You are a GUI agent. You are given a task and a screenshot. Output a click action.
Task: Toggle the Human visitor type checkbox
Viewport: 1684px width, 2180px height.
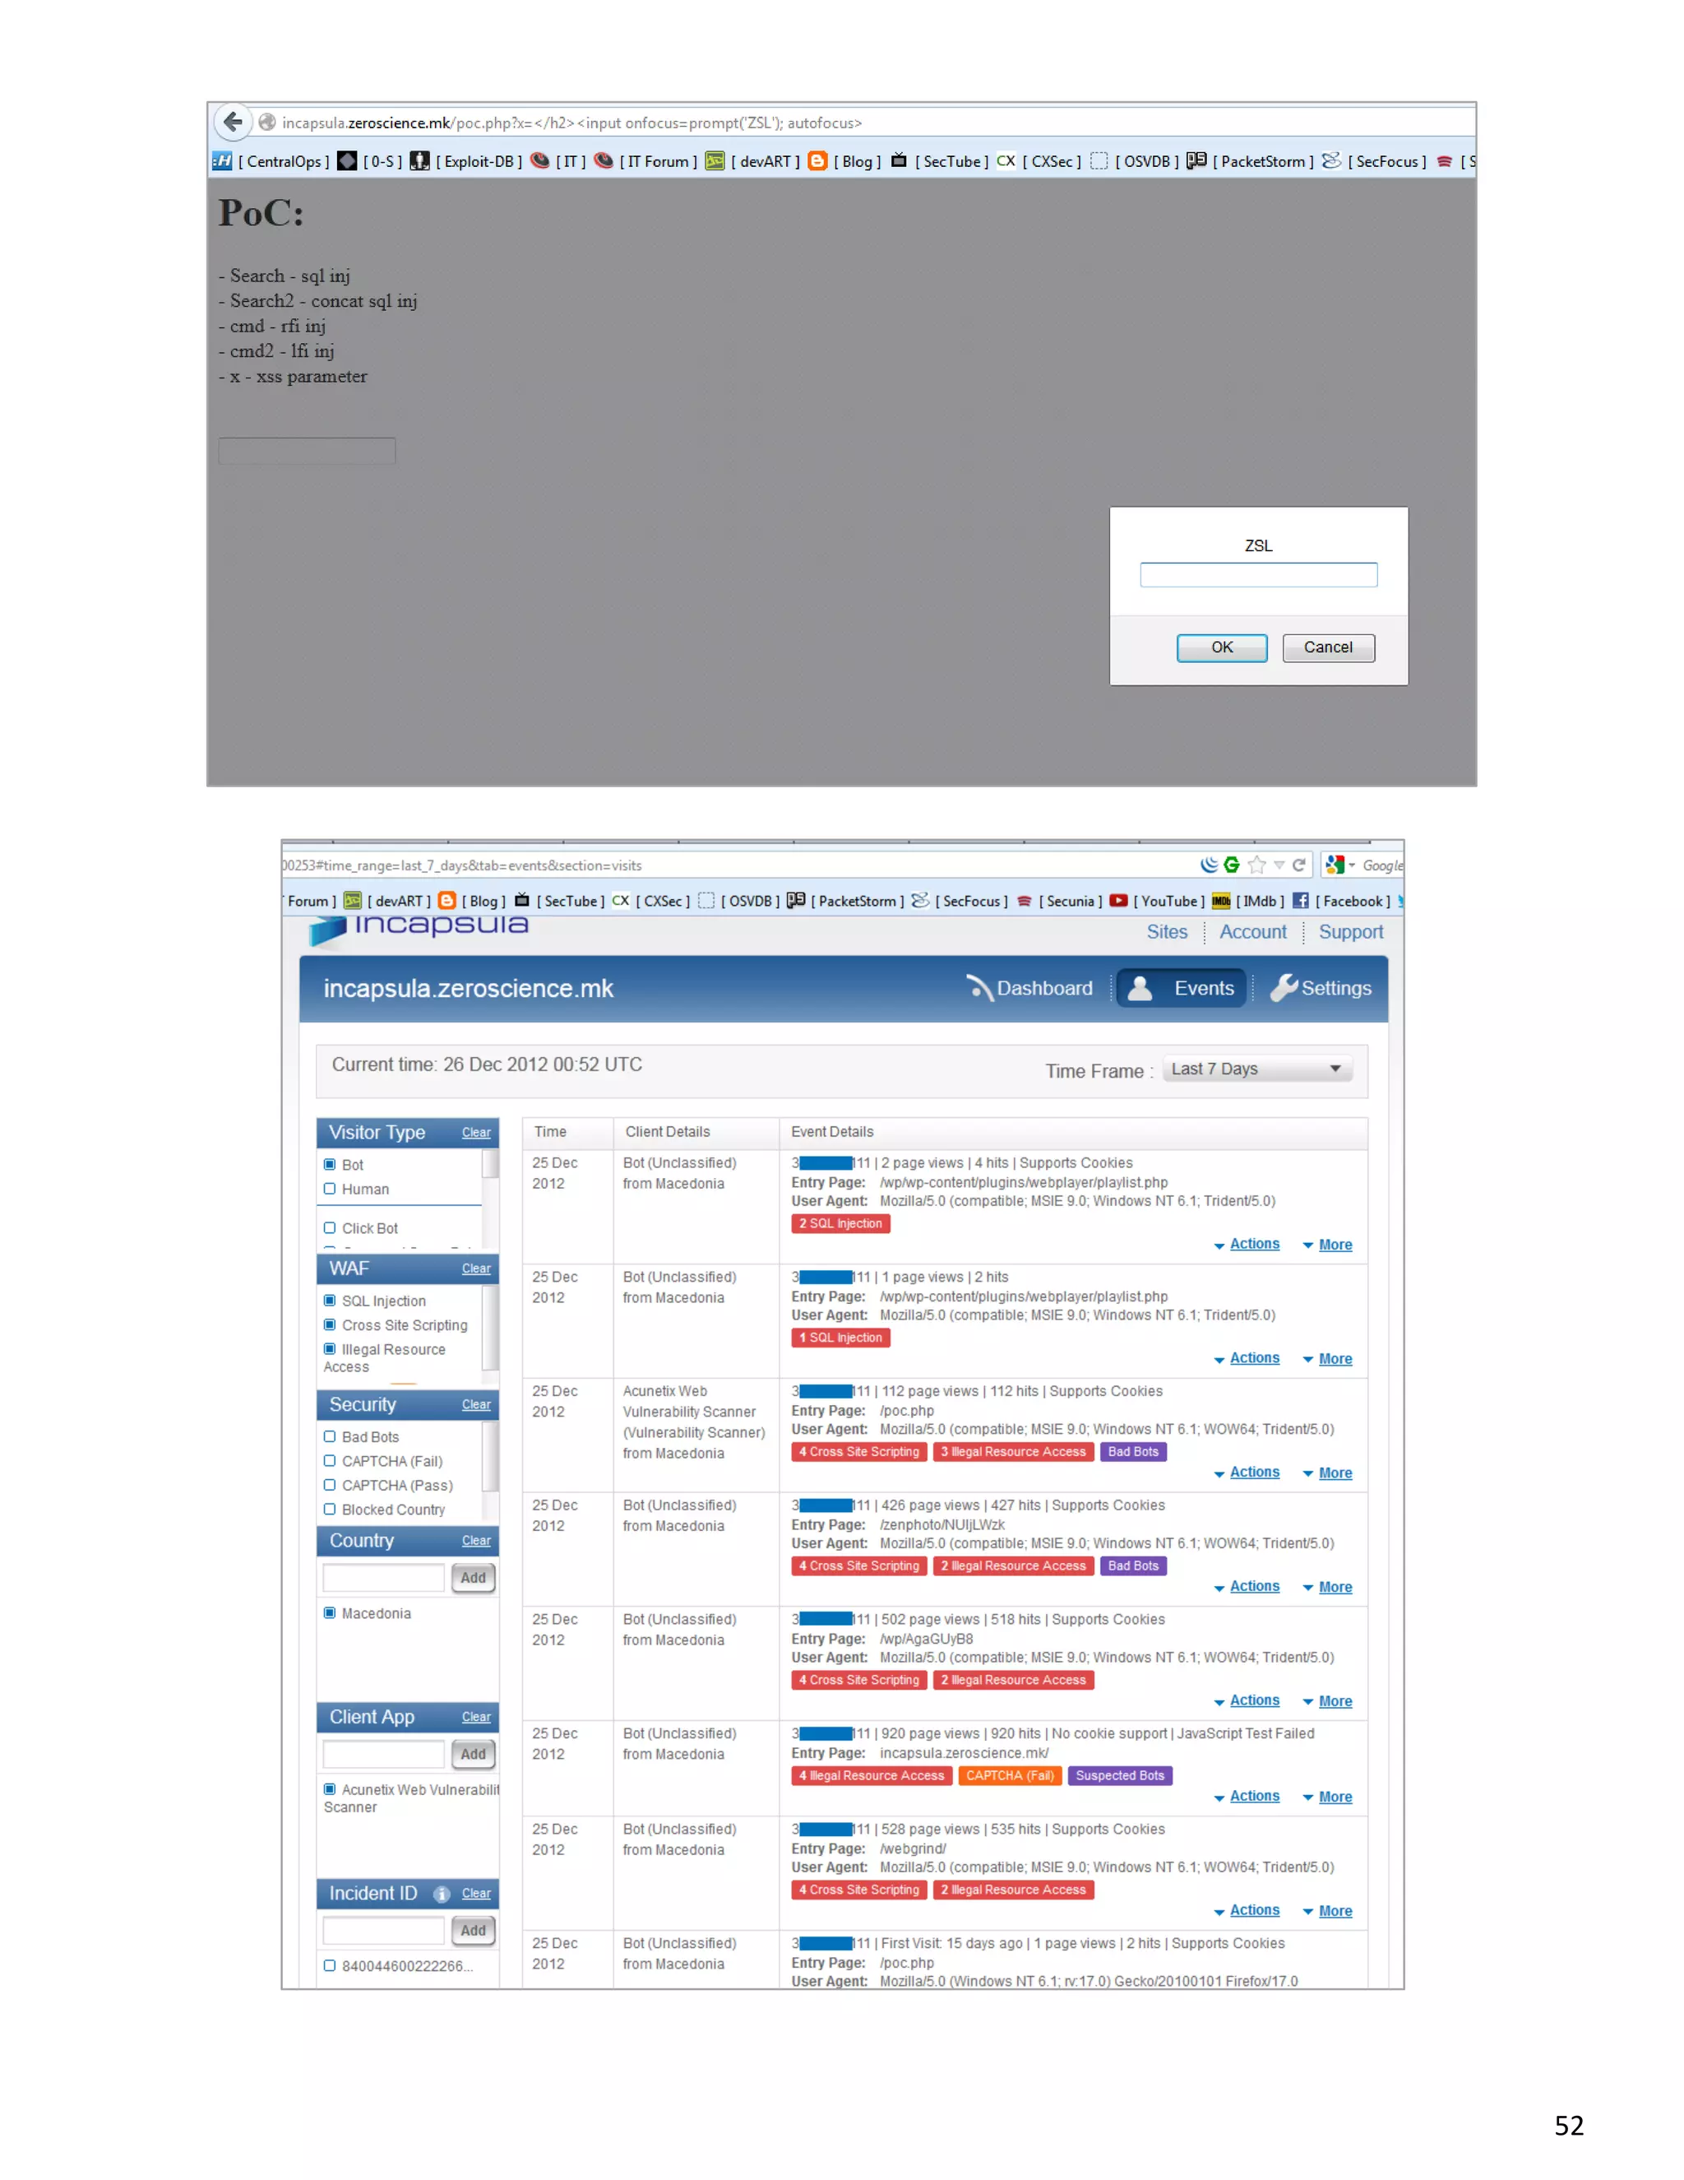[x=329, y=1189]
